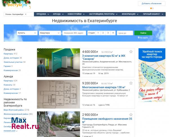The width and height of the screenshot is (169, 137).
Task: Select Студия room option
Action: coord(91,33)
